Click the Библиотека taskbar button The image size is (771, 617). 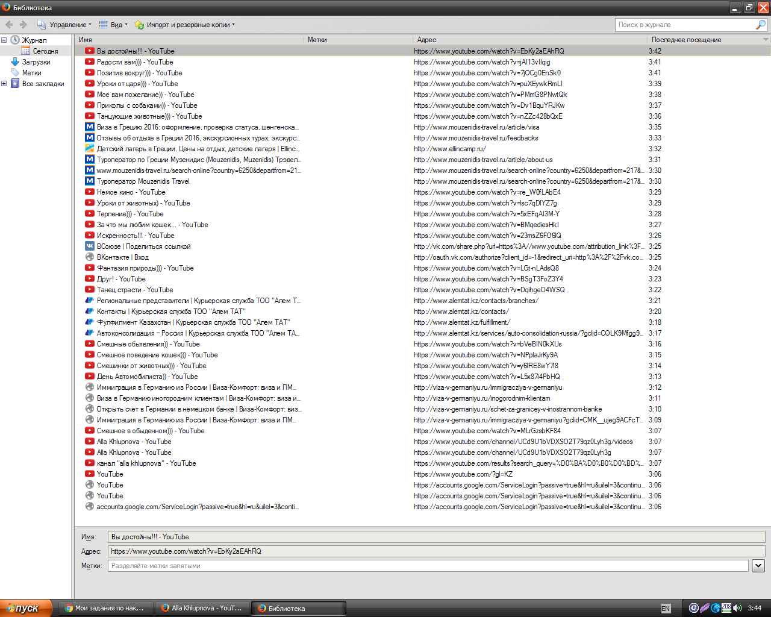(299, 608)
